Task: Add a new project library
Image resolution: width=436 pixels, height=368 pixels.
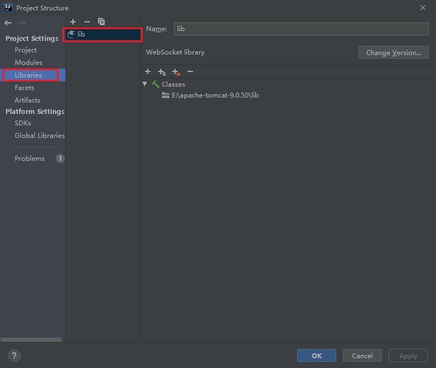Action: (73, 22)
